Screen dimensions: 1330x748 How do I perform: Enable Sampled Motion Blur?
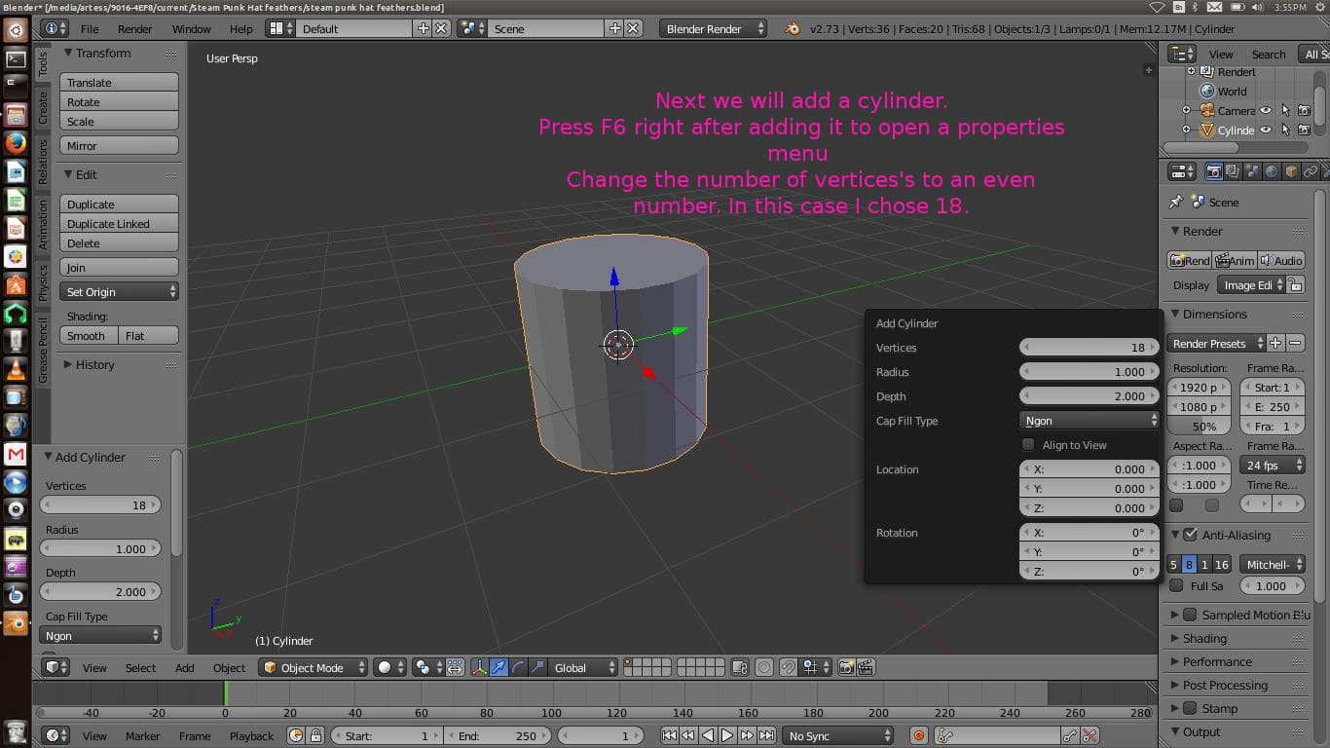tap(1192, 615)
